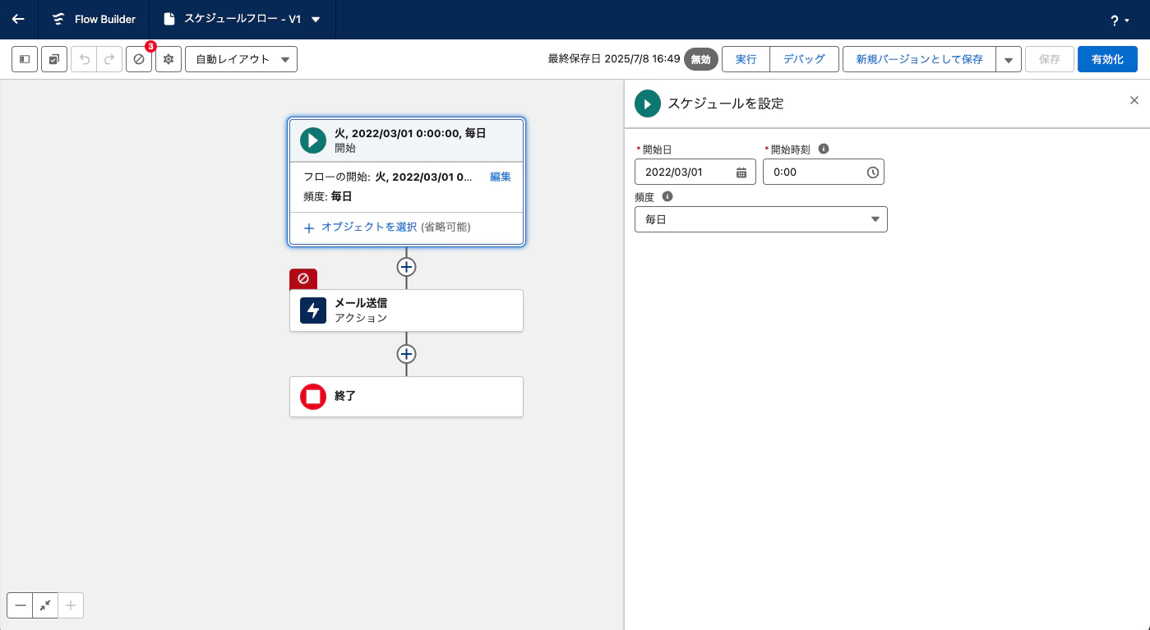1150x630 pixels.
Task: Activate the flow with 有効化
Action: [1107, 58]
